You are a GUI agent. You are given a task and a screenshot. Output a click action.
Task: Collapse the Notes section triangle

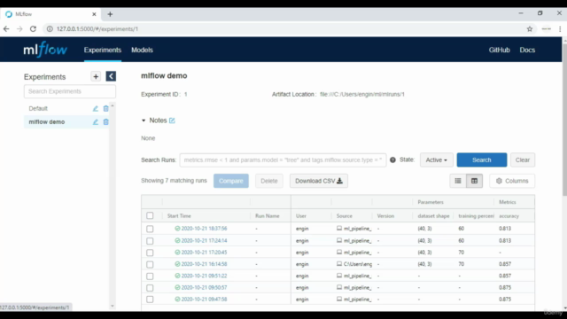click(144, 121)
